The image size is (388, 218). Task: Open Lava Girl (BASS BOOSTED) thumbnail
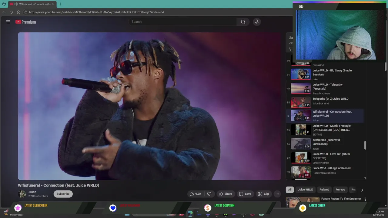(x=301, y=158)
